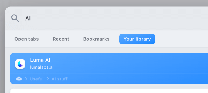Click the cloud upload breadcrumb icon
The image size is (208, 93).
(x=19, y=79)
